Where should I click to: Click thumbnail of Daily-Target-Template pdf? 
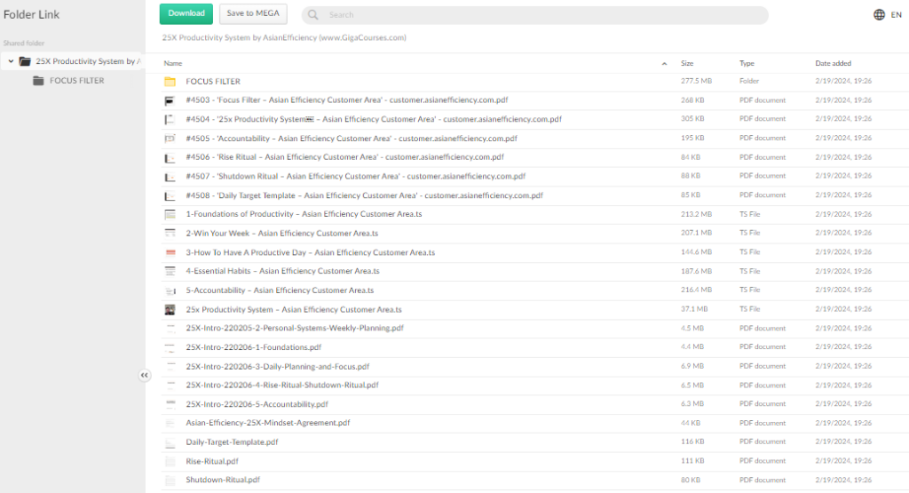pos(170,442)
